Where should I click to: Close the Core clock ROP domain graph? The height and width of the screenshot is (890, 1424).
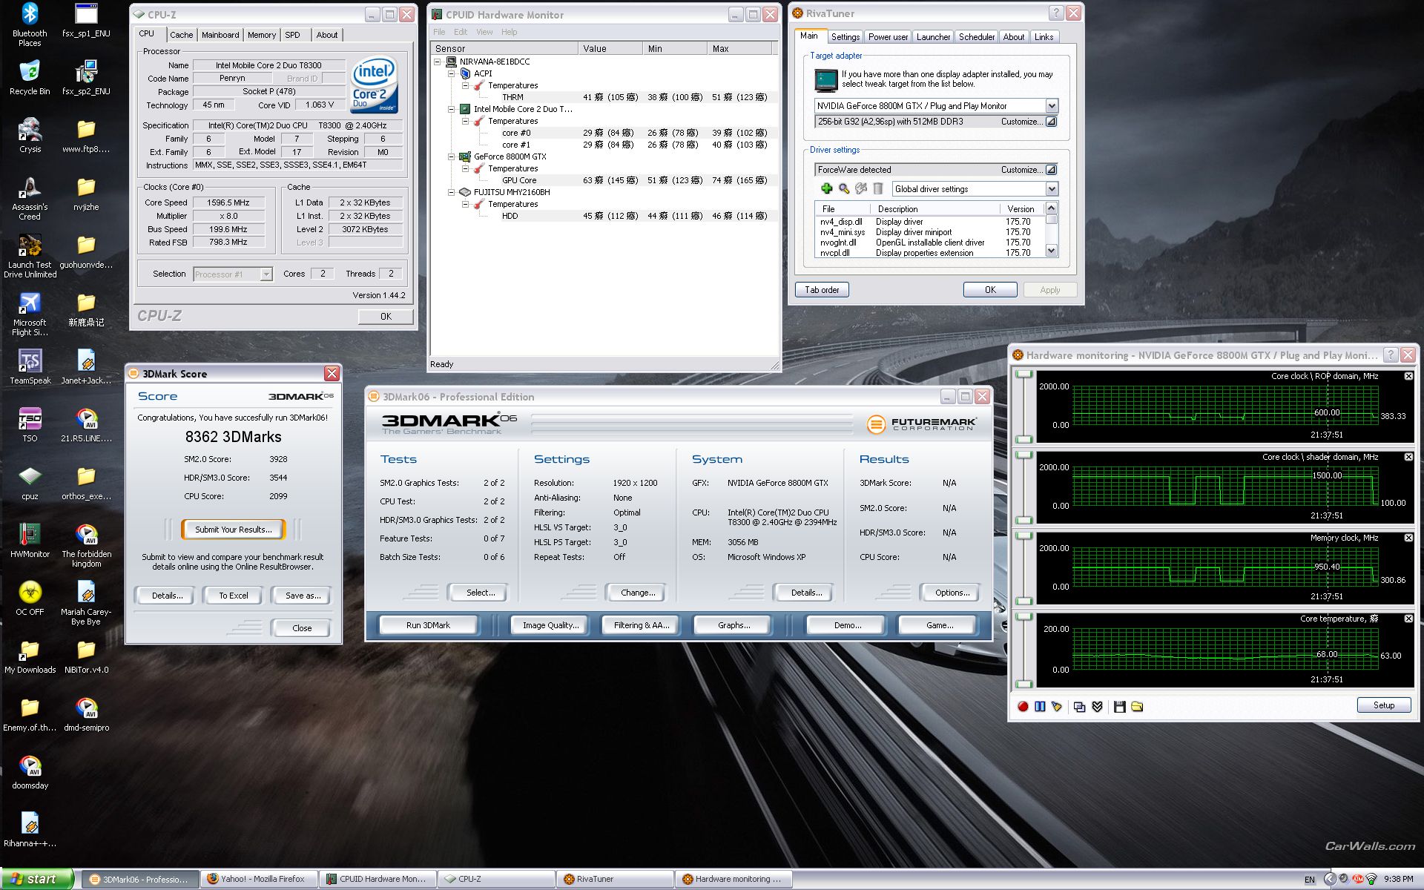(x=1408, y=376)
